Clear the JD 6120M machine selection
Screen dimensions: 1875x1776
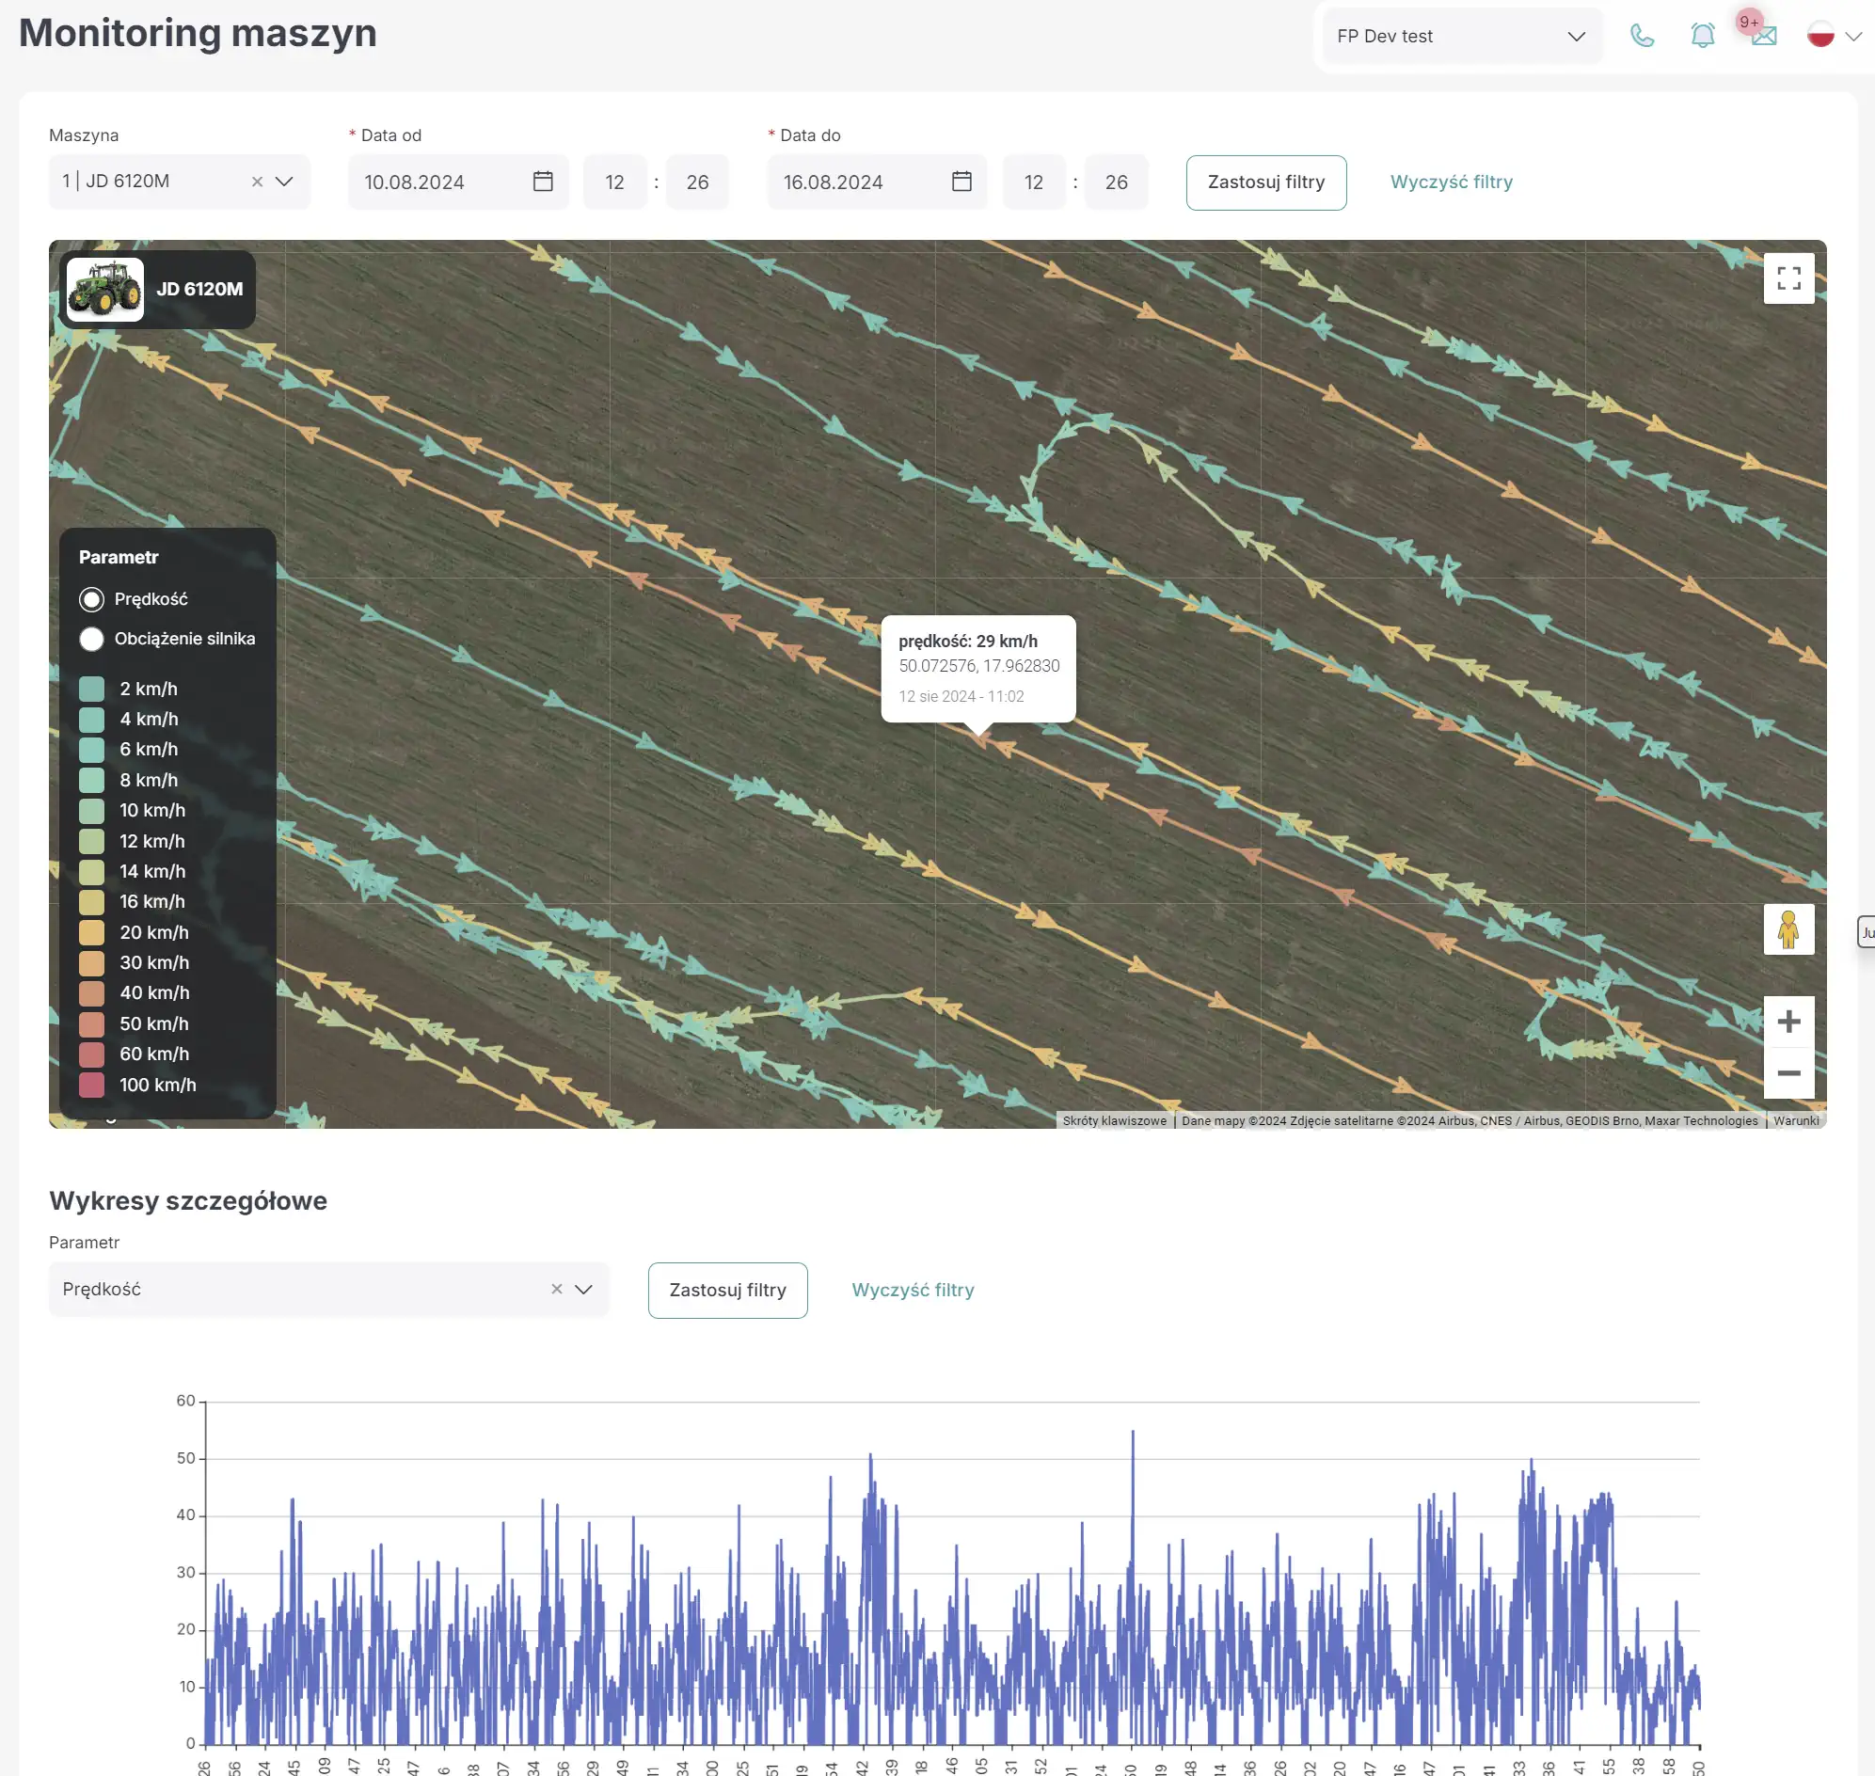tap(257, 182)
